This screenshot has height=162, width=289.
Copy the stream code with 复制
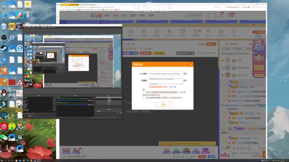[185, 80]
